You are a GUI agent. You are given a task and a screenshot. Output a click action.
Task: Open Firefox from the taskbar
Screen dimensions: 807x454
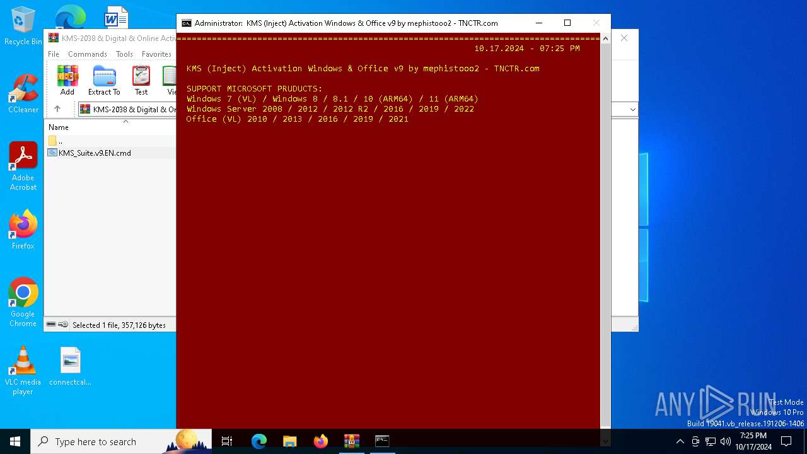click(321, 441)
